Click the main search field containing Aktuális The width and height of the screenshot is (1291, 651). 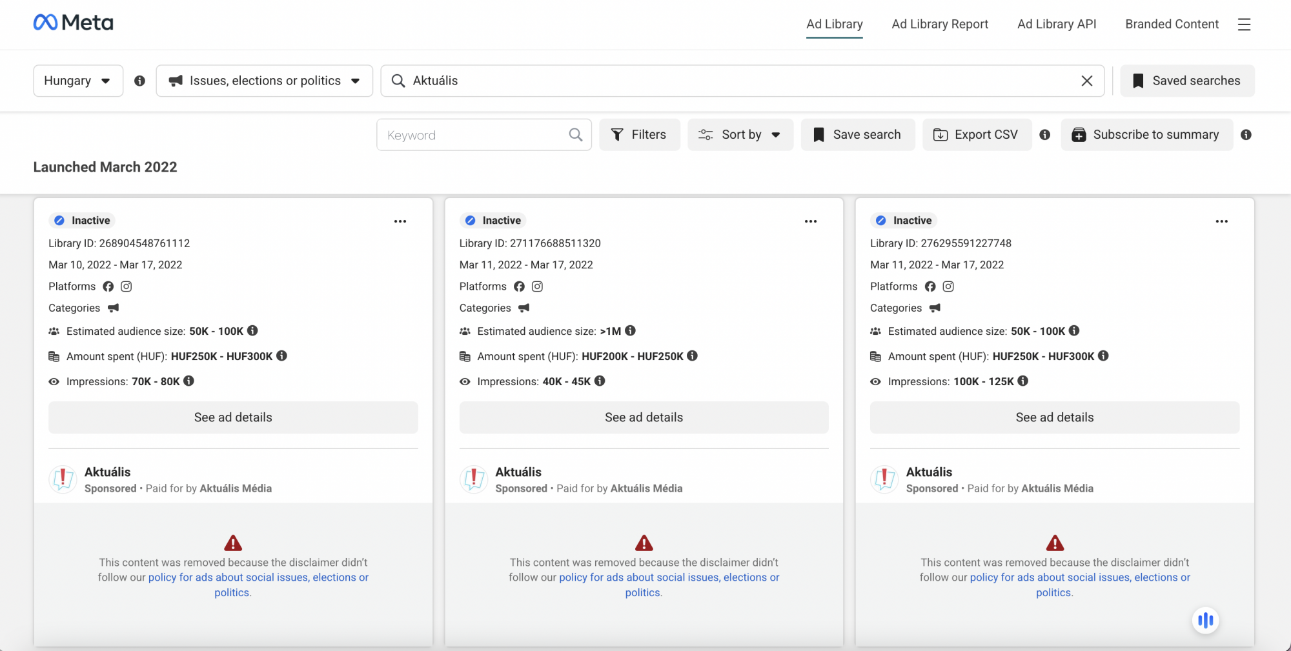click(x=742, y=81)
